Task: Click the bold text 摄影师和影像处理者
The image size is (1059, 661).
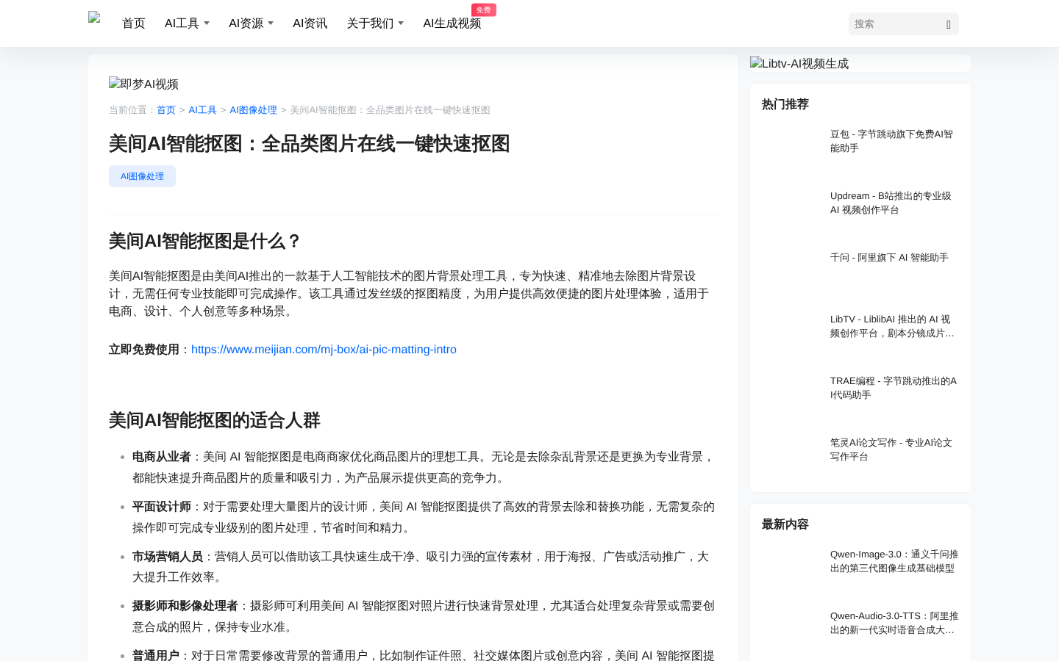Action: pos(185,606)
